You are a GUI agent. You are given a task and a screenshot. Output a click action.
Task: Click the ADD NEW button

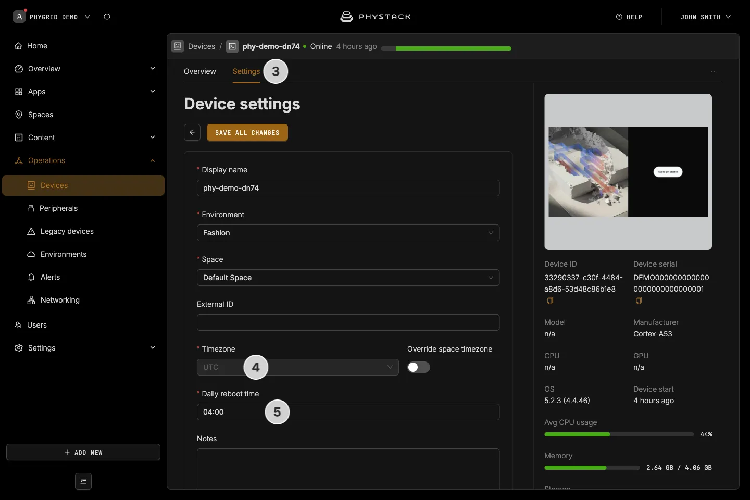point(83,452)
